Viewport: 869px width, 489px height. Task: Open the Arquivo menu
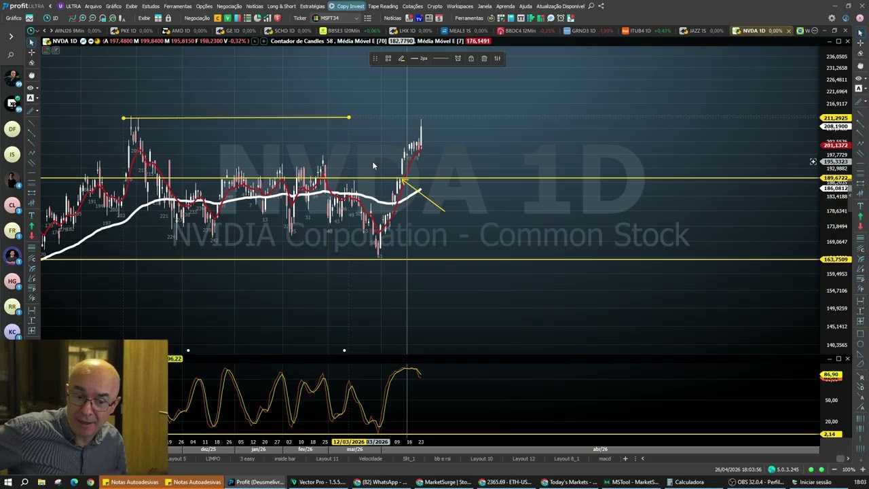point(93,6)
